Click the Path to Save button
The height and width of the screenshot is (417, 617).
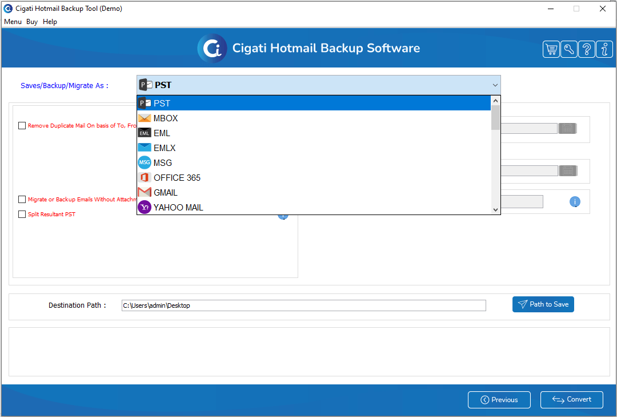(543, 304)
